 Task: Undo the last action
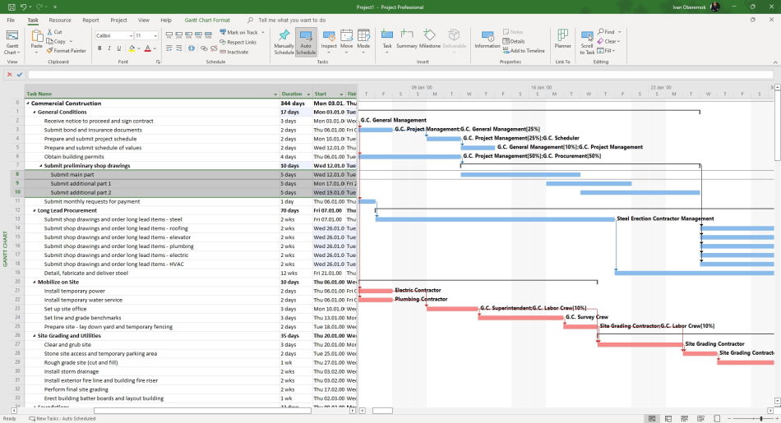point(23,7)
